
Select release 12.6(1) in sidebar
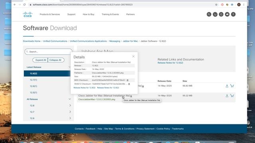click(33, 86)
